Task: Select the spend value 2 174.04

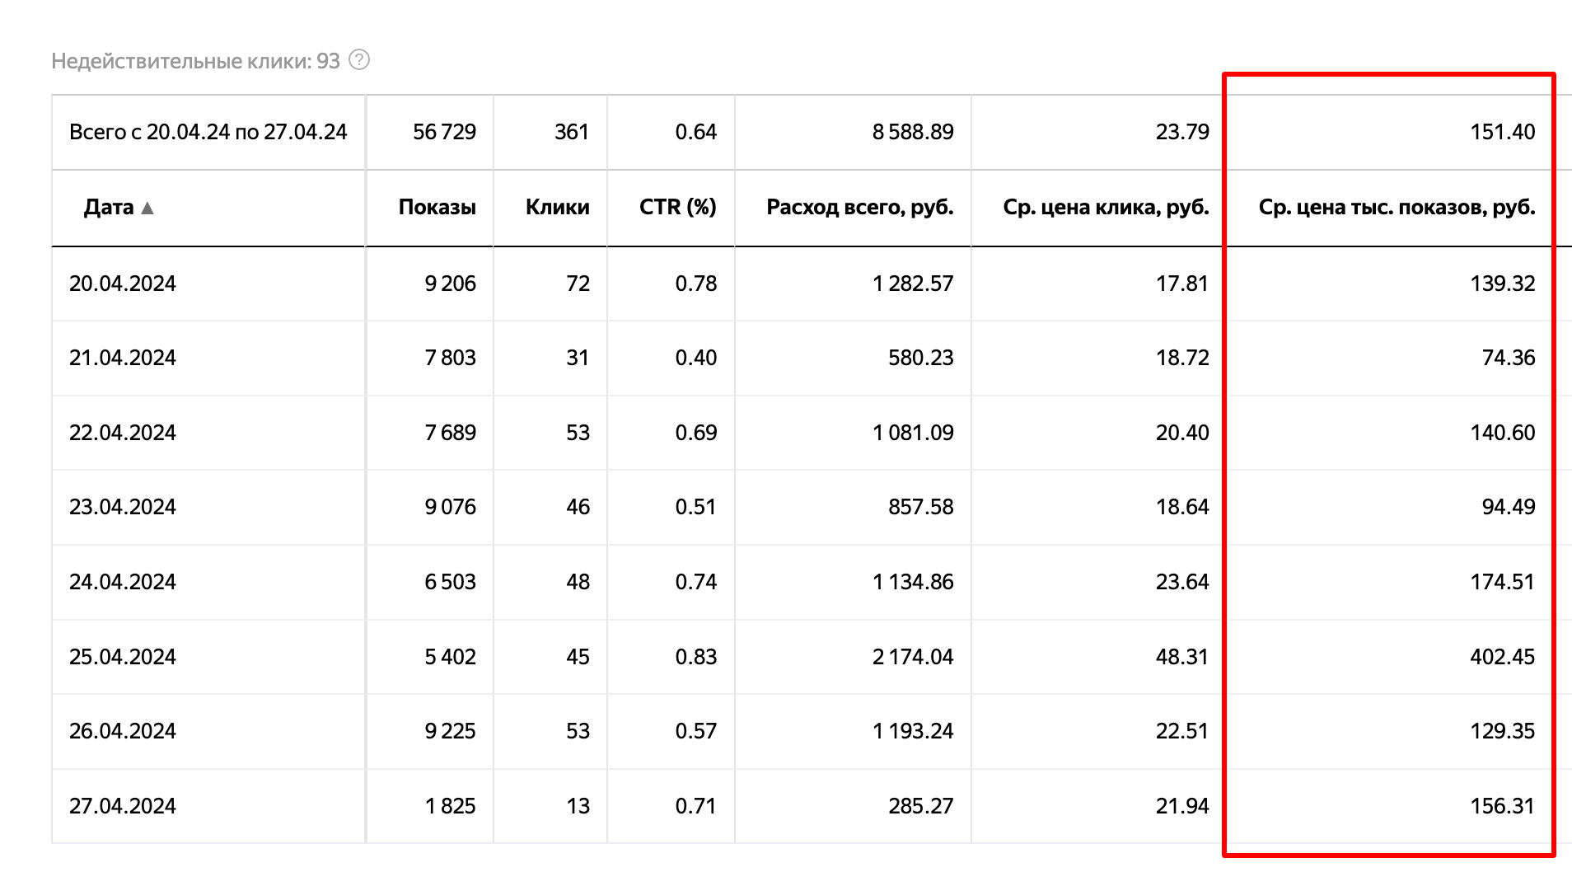Action: pyautogui.click(x=913, y=657)
